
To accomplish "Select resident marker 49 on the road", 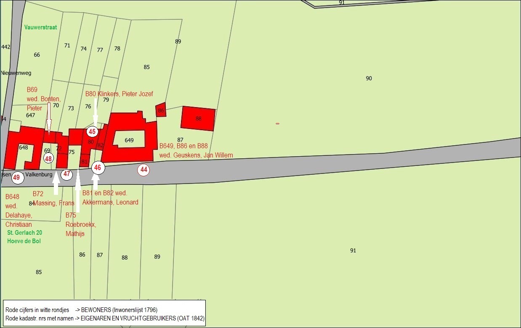I will coord(17,177).
